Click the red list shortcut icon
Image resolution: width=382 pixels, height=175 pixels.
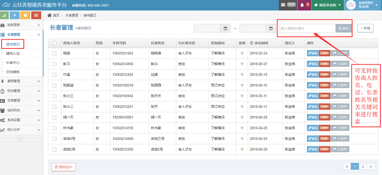(37, 15)
